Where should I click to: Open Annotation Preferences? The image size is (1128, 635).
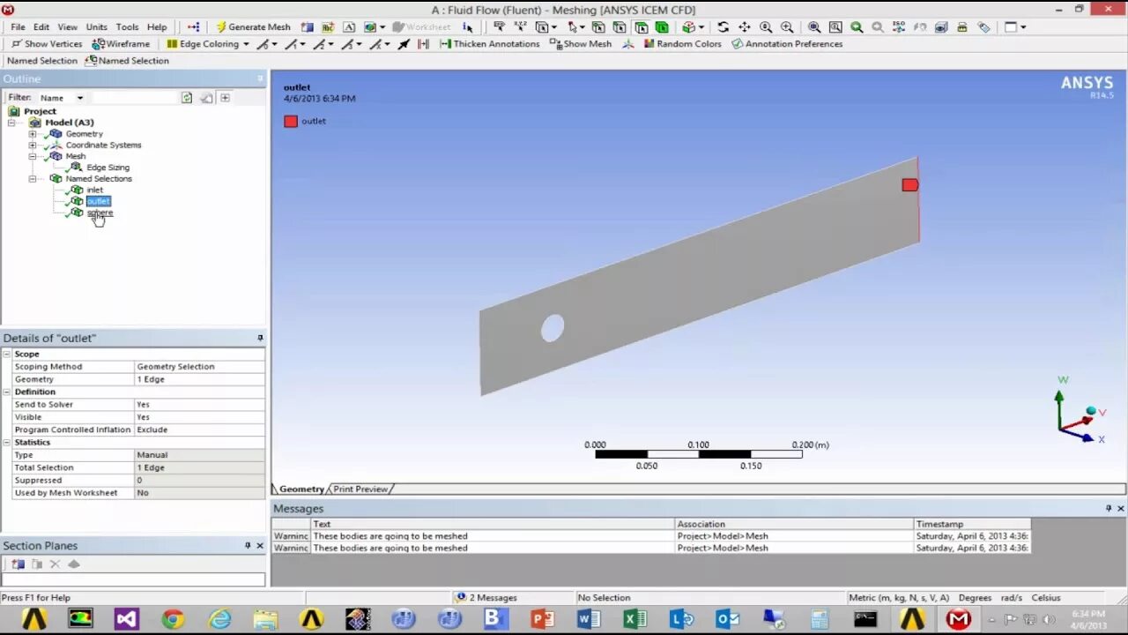pyautogui.click(x=787, y=43)
